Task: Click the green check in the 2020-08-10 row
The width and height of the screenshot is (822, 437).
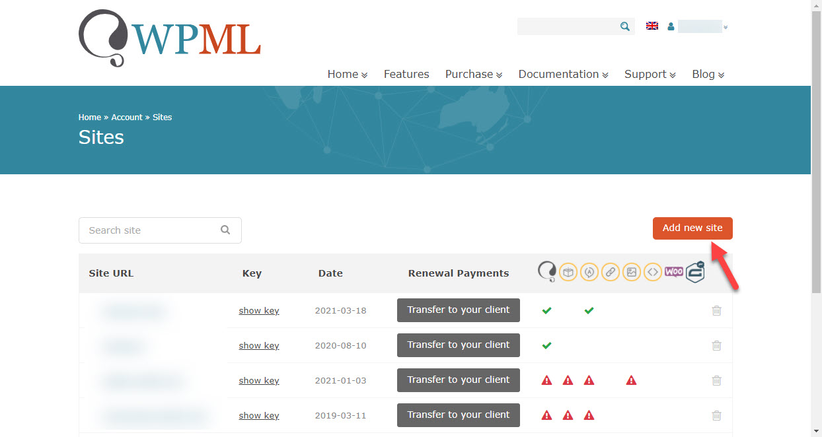Action: [546, 345]
